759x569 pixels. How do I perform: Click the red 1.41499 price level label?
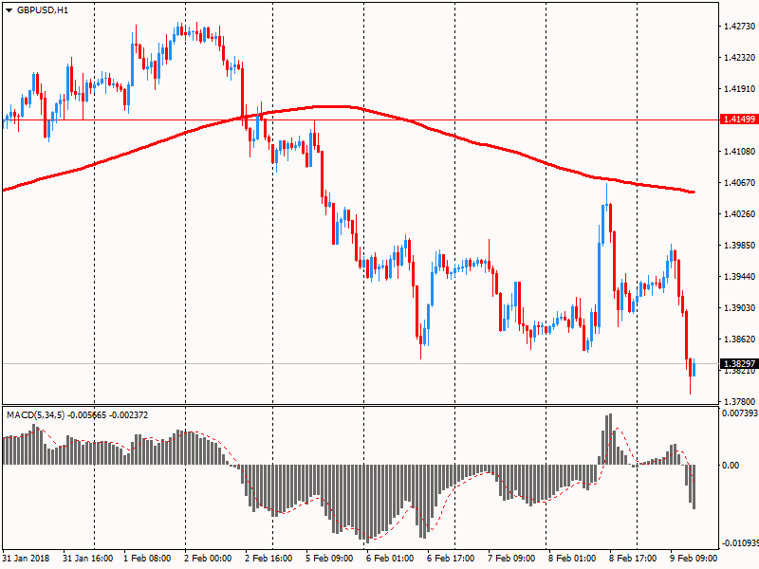(x=739, y=119)
